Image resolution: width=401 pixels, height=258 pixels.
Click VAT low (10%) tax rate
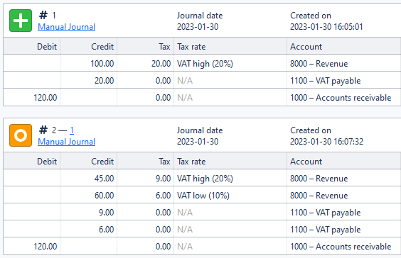pyautogui.click(x=203, y=196)
